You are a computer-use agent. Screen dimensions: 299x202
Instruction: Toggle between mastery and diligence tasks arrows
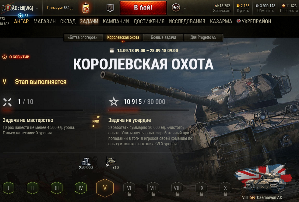[96, 121]
